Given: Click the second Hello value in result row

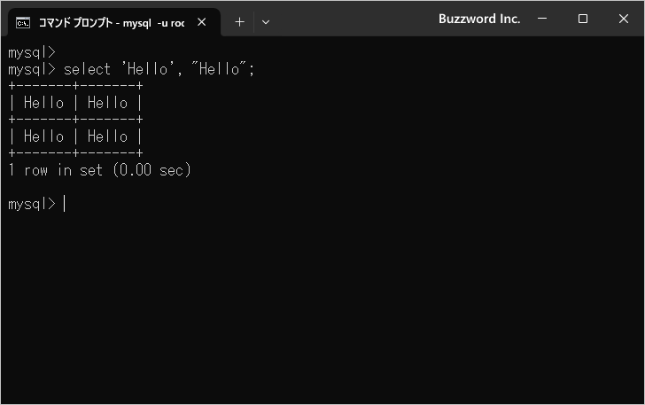Looking at the screenshot, I should (108, 136).
